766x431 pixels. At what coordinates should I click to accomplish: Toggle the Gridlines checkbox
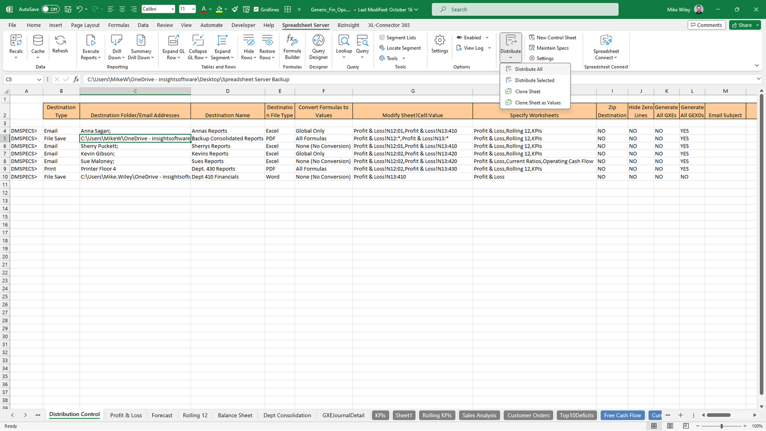[x=256, y=10]
